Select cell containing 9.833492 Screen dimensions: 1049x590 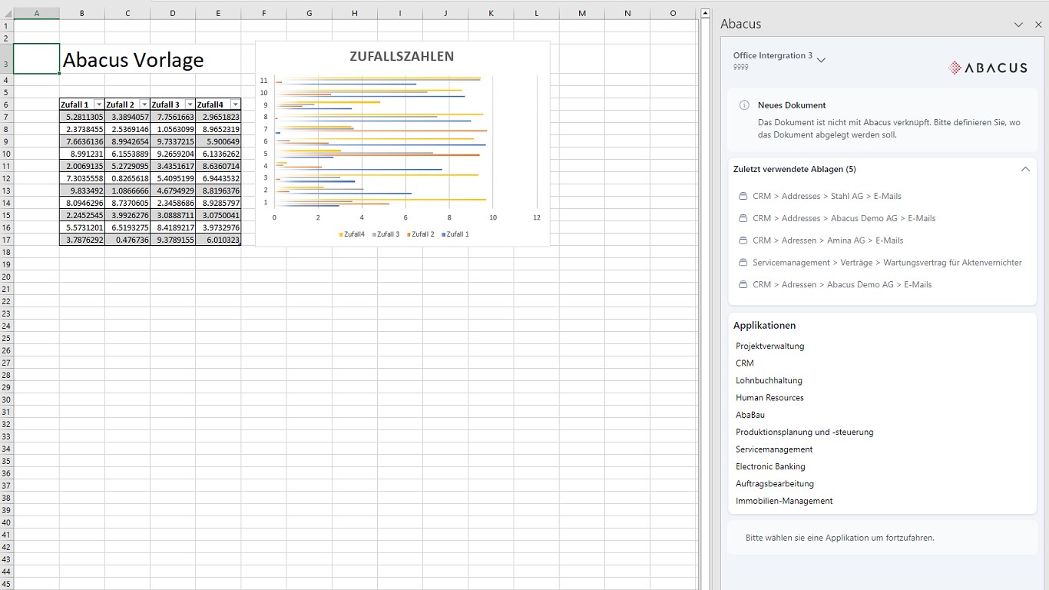point(82,191)
